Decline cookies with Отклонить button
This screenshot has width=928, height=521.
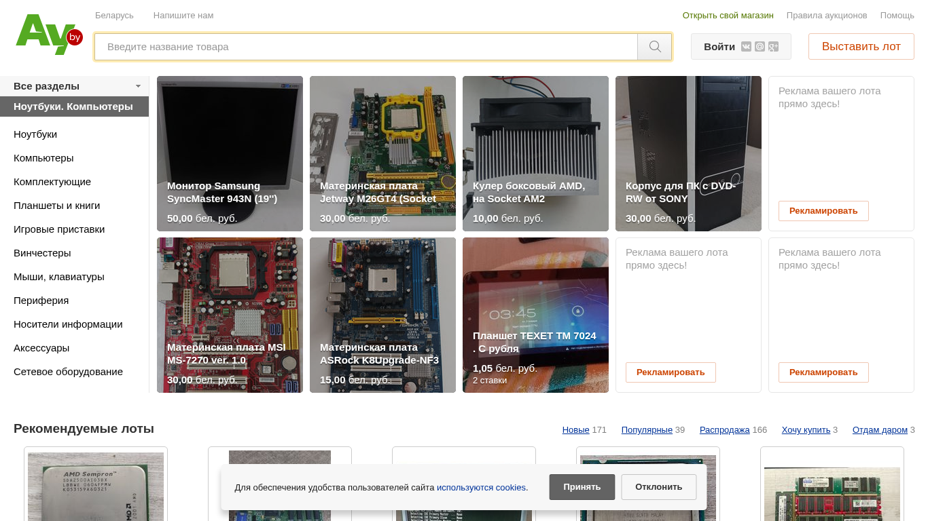coord(659,487)
